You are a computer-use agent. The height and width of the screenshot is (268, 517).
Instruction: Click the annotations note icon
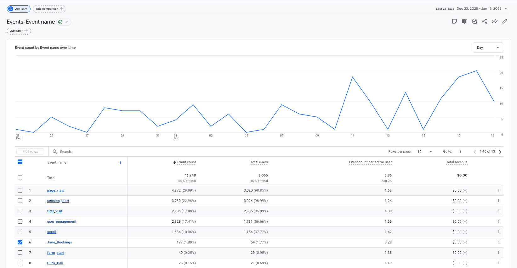tap(454, 21)
